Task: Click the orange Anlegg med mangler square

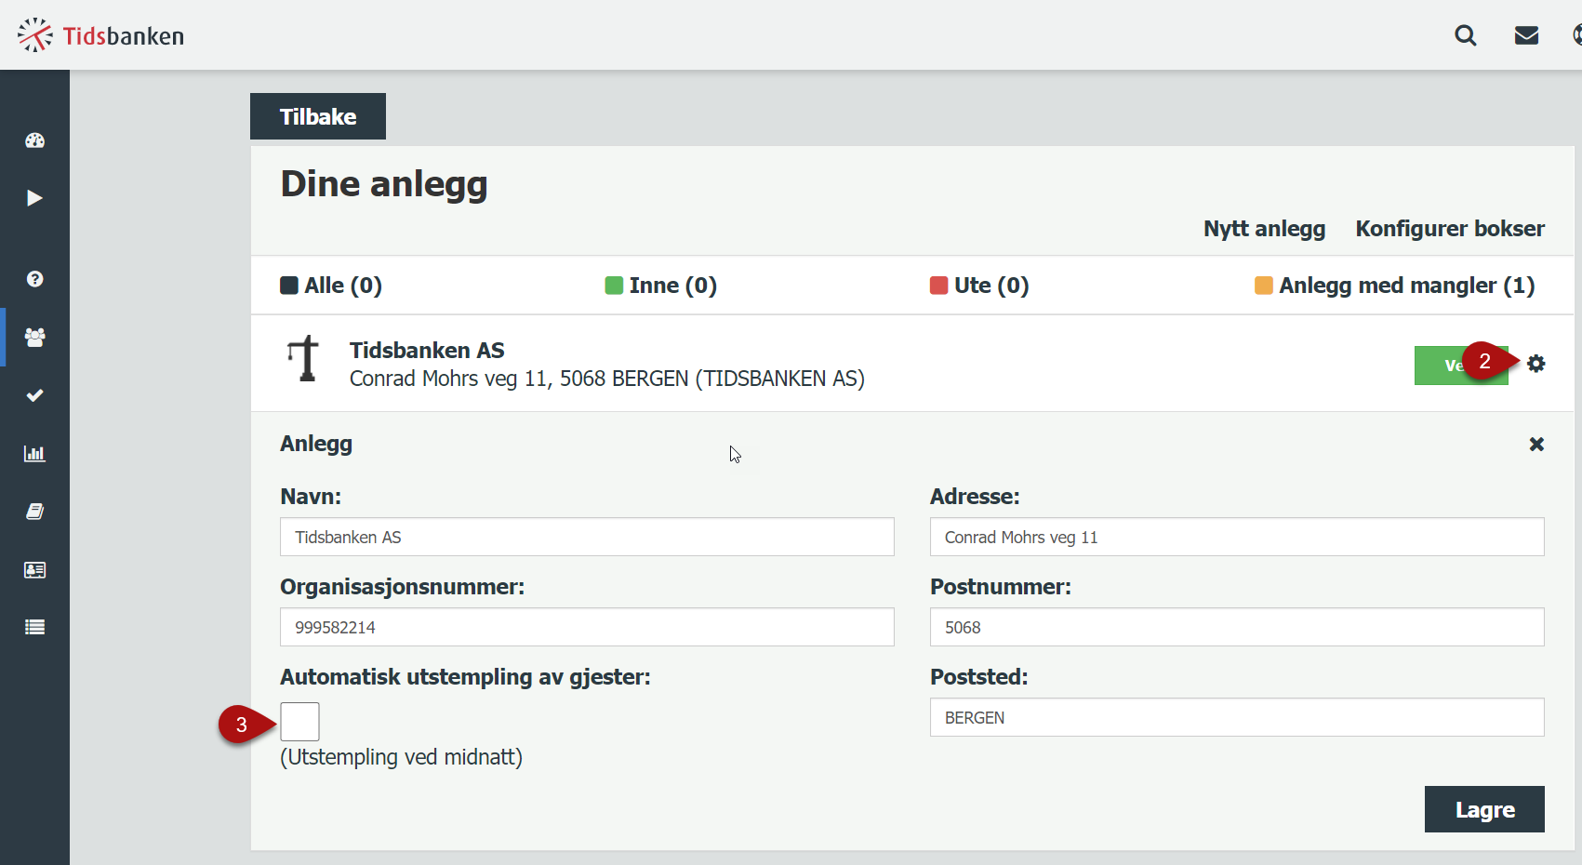Action: point(1264,286)
